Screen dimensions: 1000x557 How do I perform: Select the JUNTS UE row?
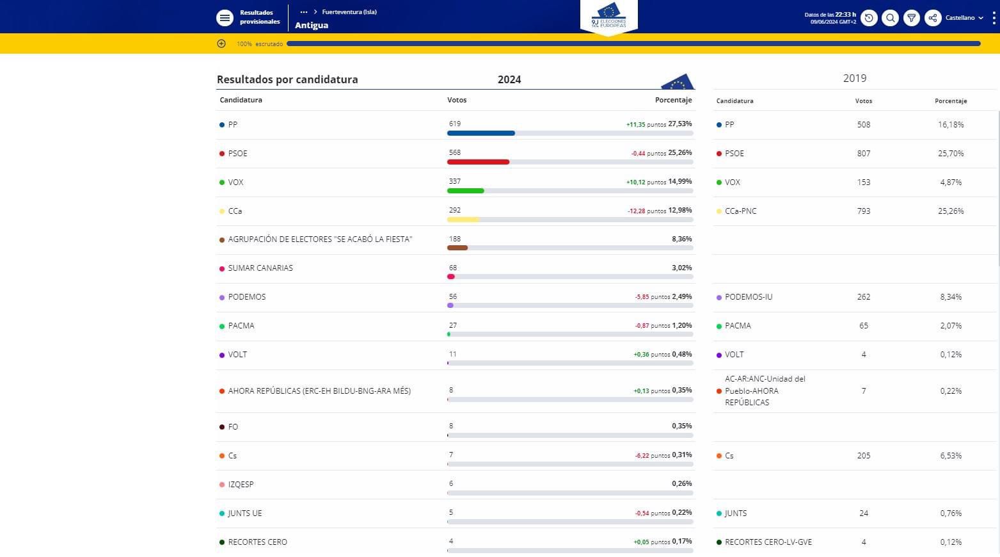pyautogui.click(x=456, y=513)
